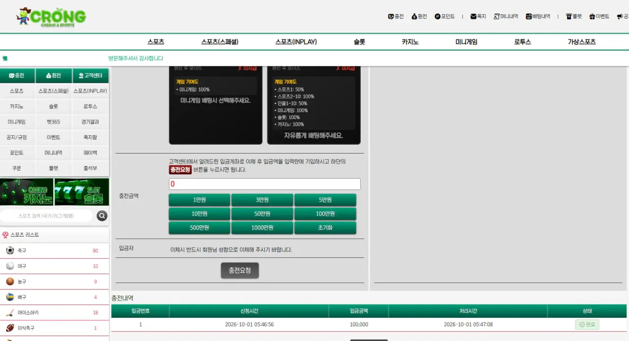
Task: Go to 카지노 in the main navigation
Action: [410, 42]
